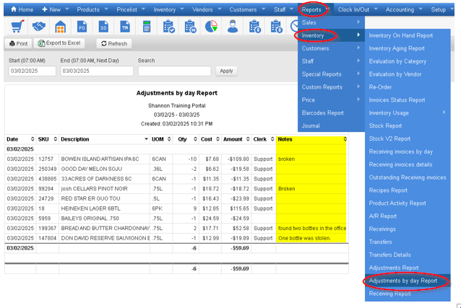
Task: Open the Re-Order report
Action: [408, 87]
